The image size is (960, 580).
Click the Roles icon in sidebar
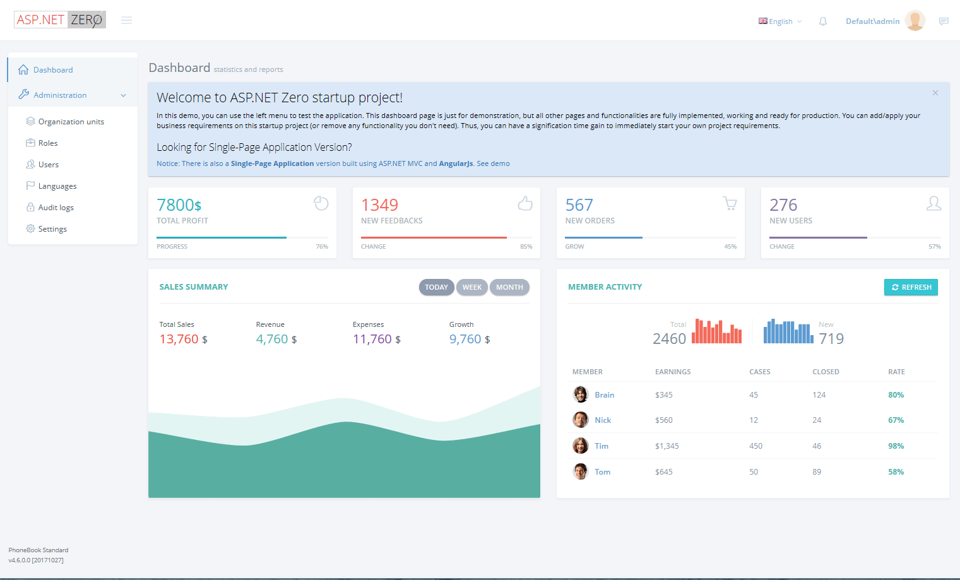point(30,143)
